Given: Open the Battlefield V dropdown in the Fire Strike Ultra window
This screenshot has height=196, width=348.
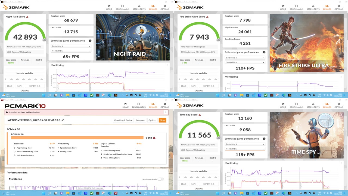Looking at the screenshot, I should [245, 58].
